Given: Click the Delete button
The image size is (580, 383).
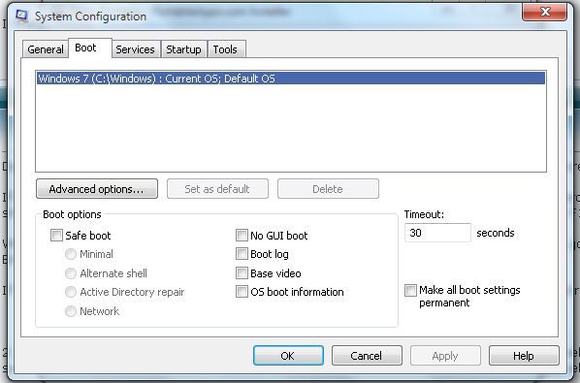Looking at the screenshot, I should [328, 189].
